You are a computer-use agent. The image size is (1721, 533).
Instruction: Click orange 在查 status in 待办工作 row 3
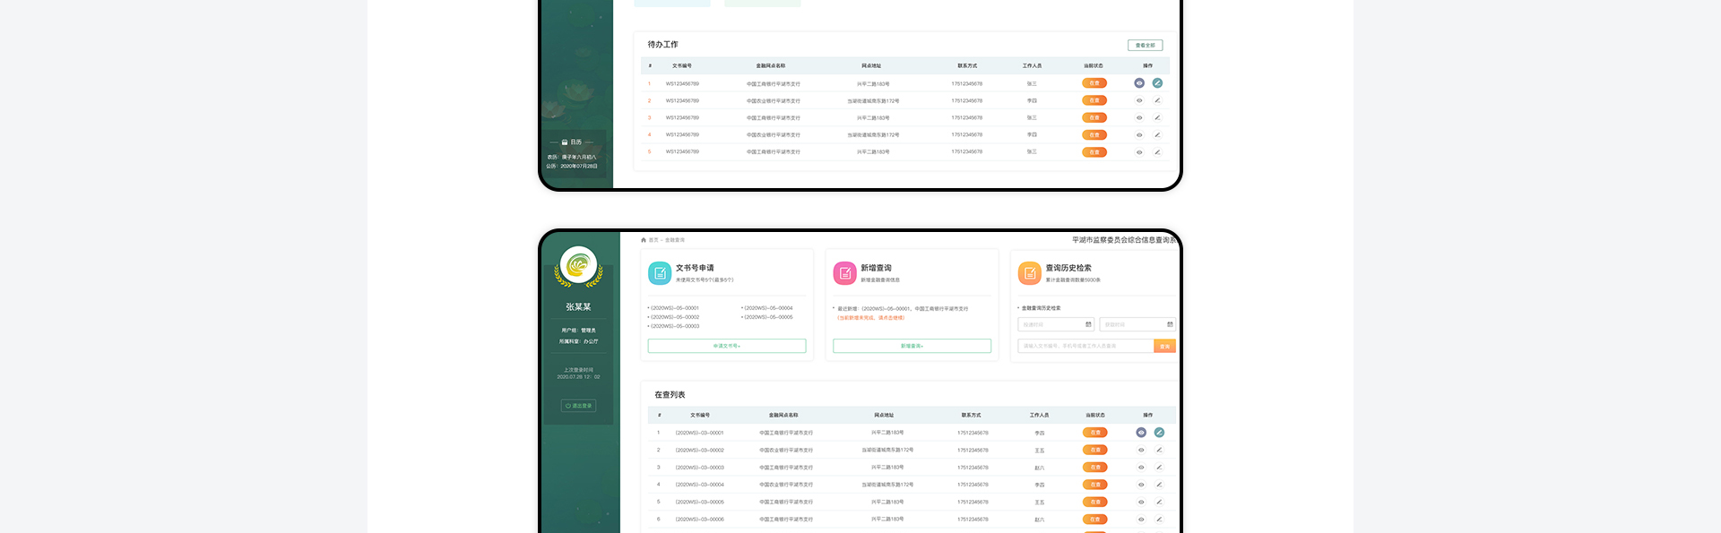coord(1094,117)
